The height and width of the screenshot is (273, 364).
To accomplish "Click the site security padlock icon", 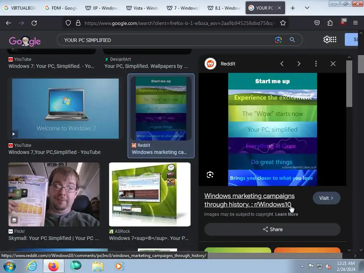I will tap(78, 23).
